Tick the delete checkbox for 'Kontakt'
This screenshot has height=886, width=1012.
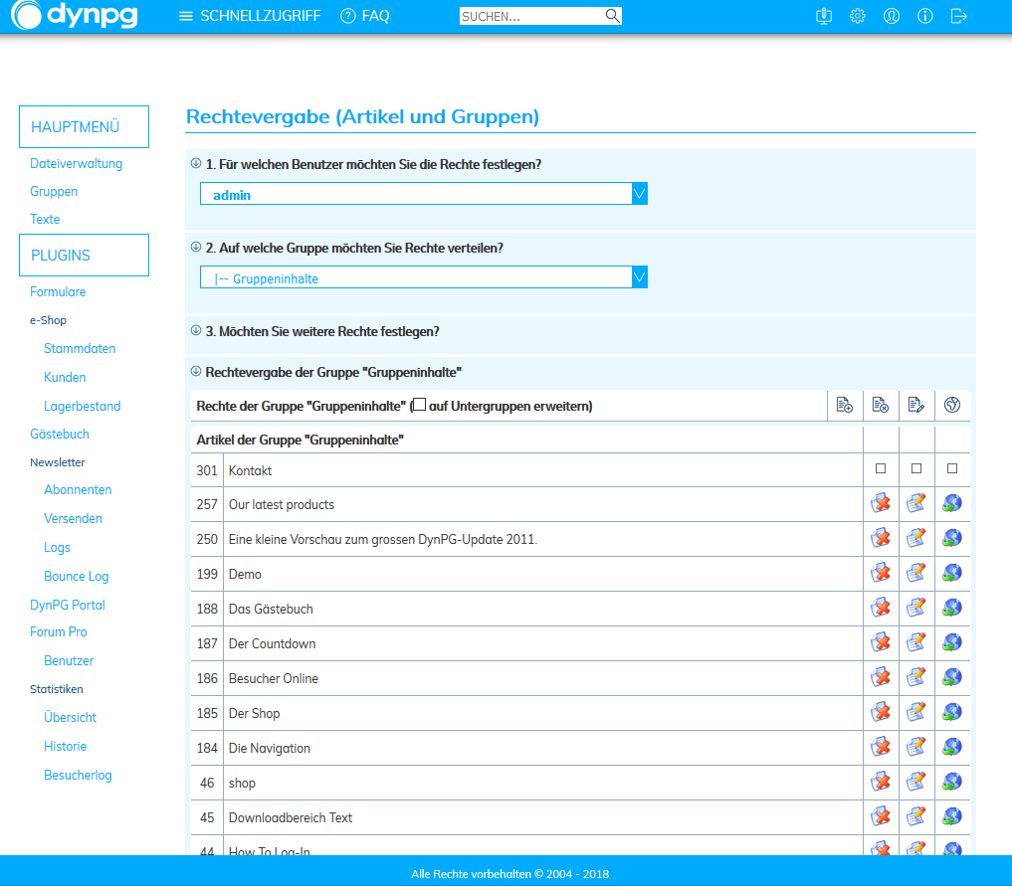[x=880, y=468]
